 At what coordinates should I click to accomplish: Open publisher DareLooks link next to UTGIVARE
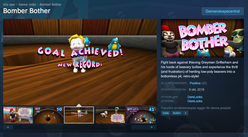(x=195, y=101)
